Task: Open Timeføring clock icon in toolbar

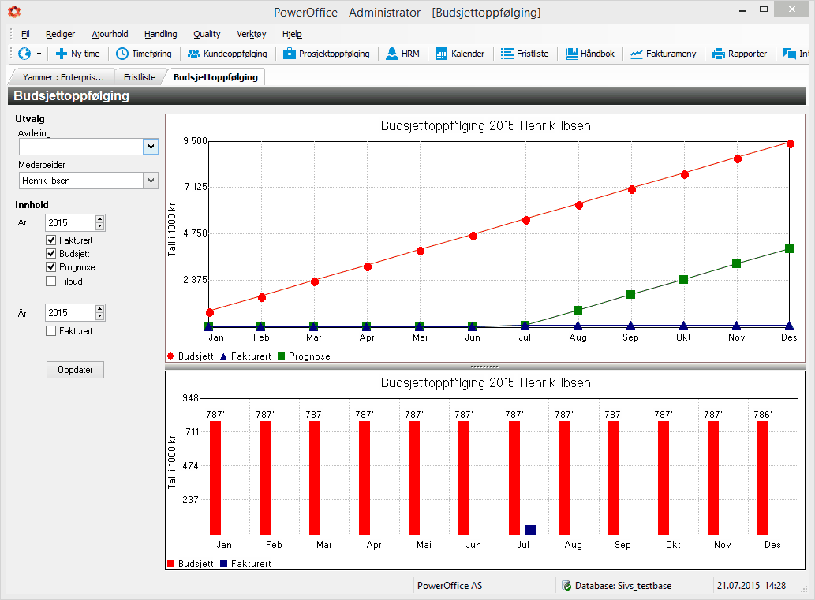Action: tap(122, 54)
